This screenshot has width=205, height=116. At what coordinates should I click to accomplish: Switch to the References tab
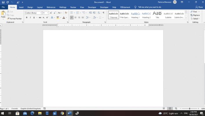(51, 7)
